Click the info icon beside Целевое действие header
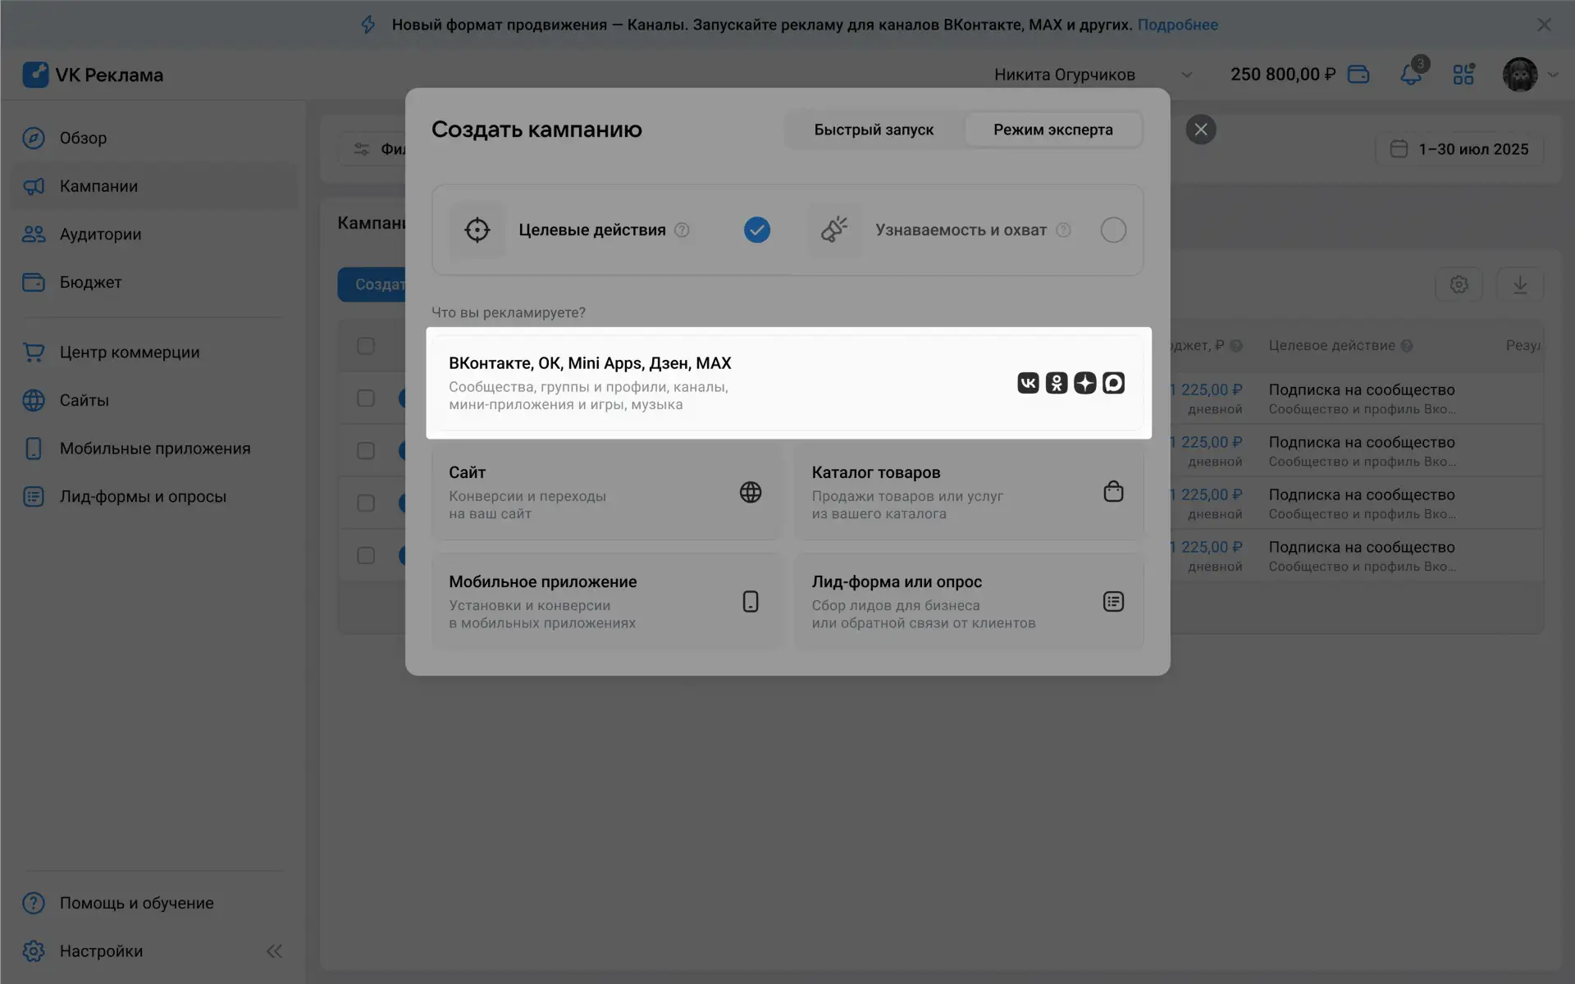This screenshot has width=1575, height=984. click(x=1407, y=346)
